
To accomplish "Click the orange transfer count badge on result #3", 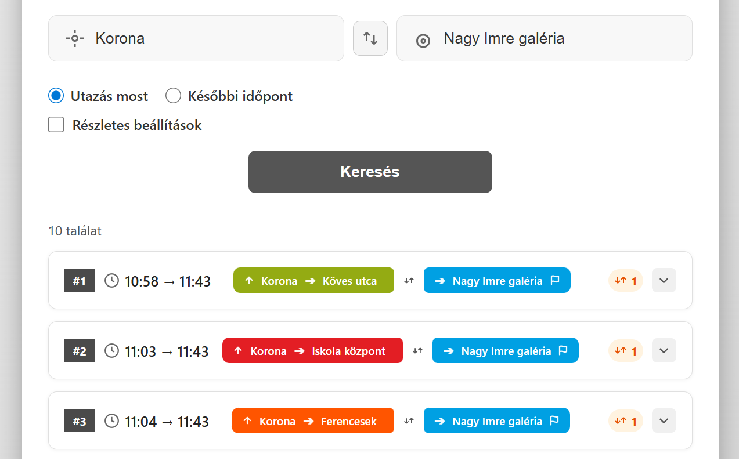I will coord(625,420).
